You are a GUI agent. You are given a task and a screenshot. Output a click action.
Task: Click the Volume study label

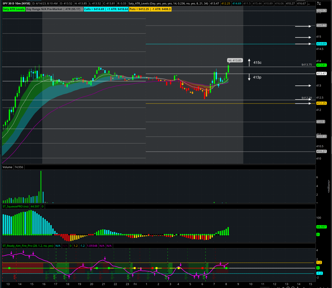(7, 167)
